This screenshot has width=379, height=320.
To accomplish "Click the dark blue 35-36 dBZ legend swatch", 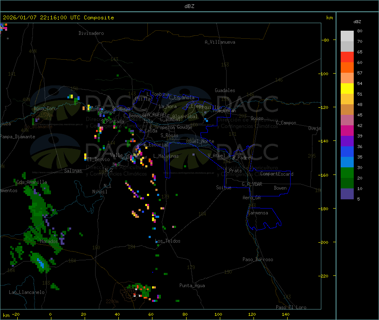I will point(347,151).
